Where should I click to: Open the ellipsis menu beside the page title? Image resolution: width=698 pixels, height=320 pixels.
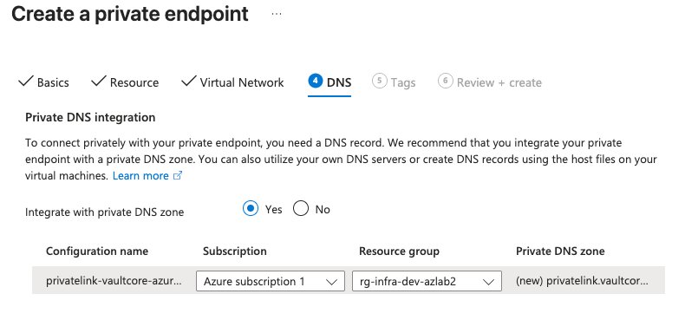tap(277, 14)
